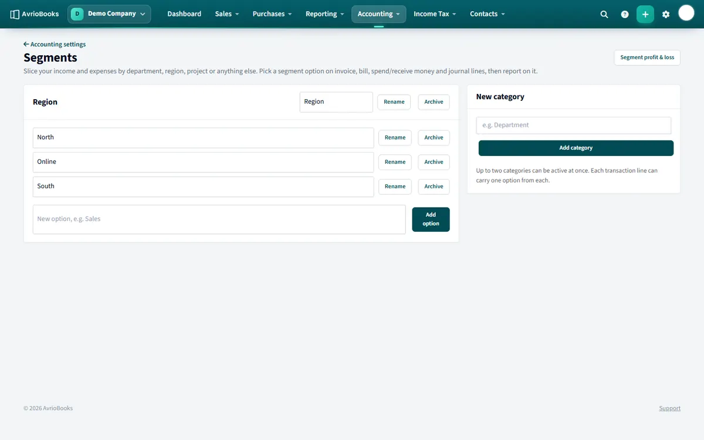Open the Support link in footer

tap(669, 408)
